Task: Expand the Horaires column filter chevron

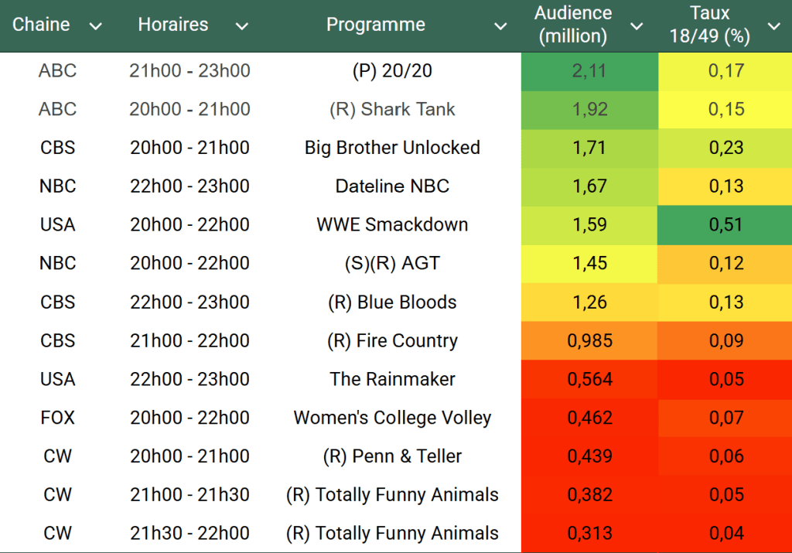Action: click(242, 26)
